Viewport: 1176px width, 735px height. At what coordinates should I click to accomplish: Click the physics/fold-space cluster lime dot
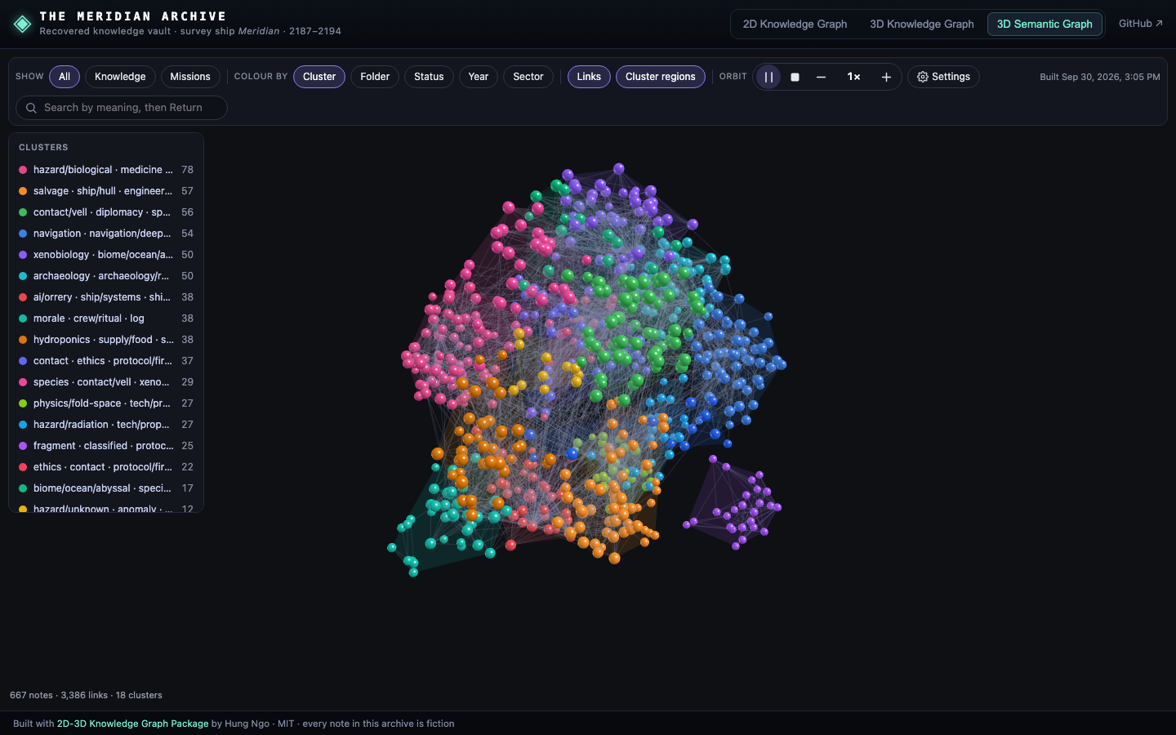tap(23, 403)
